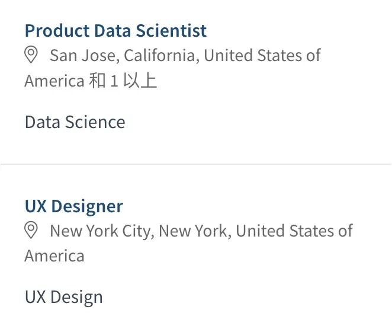Click the New York City, New York text

coord(139,231)
